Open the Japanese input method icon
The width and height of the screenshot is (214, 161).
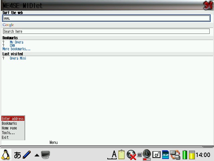point(17,155)
